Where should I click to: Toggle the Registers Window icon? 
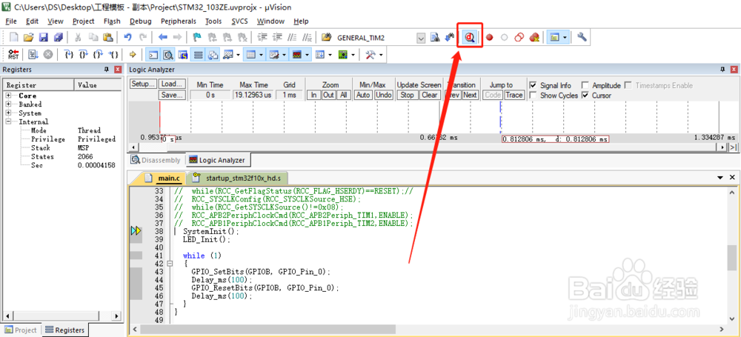pos(198,55)
